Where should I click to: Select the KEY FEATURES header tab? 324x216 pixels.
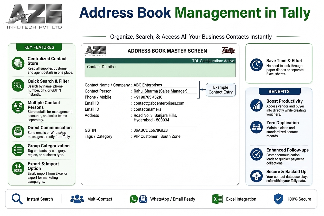pos(39,47)
